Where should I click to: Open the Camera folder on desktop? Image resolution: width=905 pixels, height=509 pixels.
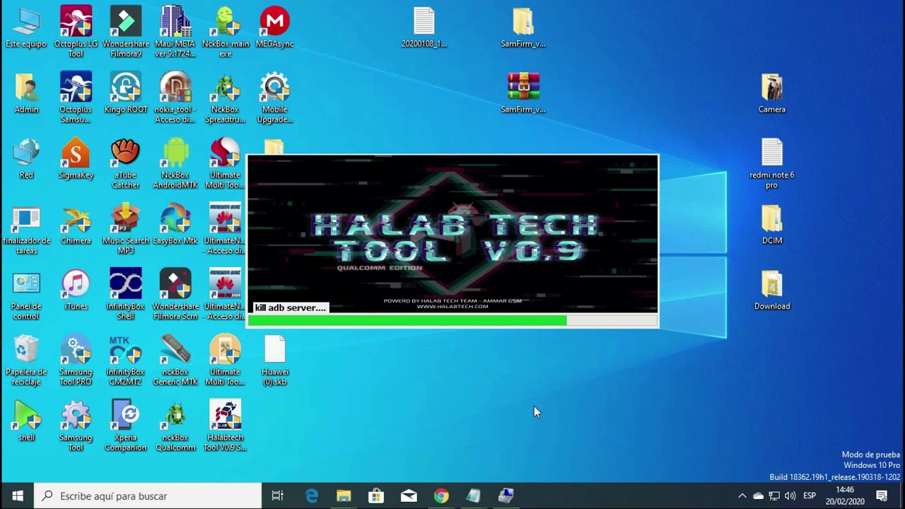tap(771, 92)
